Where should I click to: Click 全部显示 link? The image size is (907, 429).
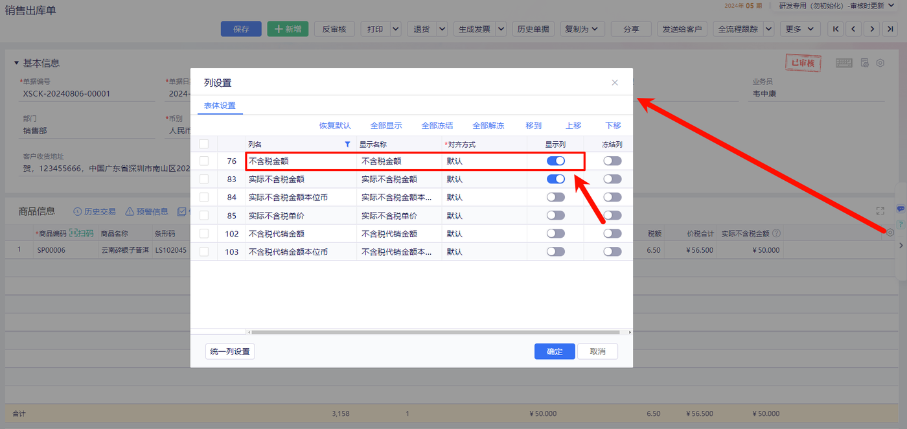(x=386, y=126)
